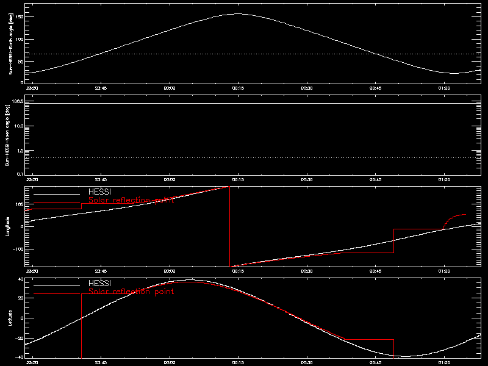488x366 pixels.
Task: Click the red legend line sample in Longitude plot
Action: click(x=57, y=203)
